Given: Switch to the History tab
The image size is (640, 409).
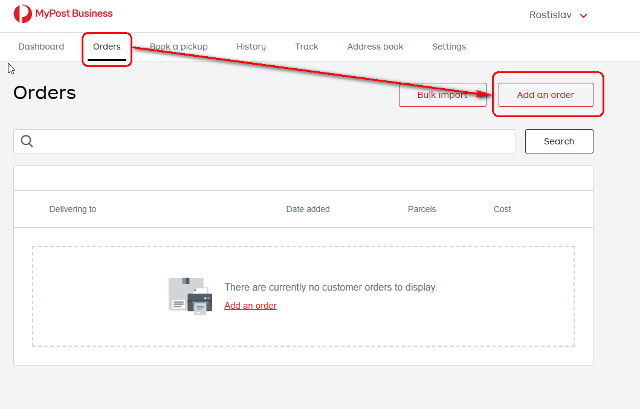Looking at the screenshot, I should coord(251,47).
